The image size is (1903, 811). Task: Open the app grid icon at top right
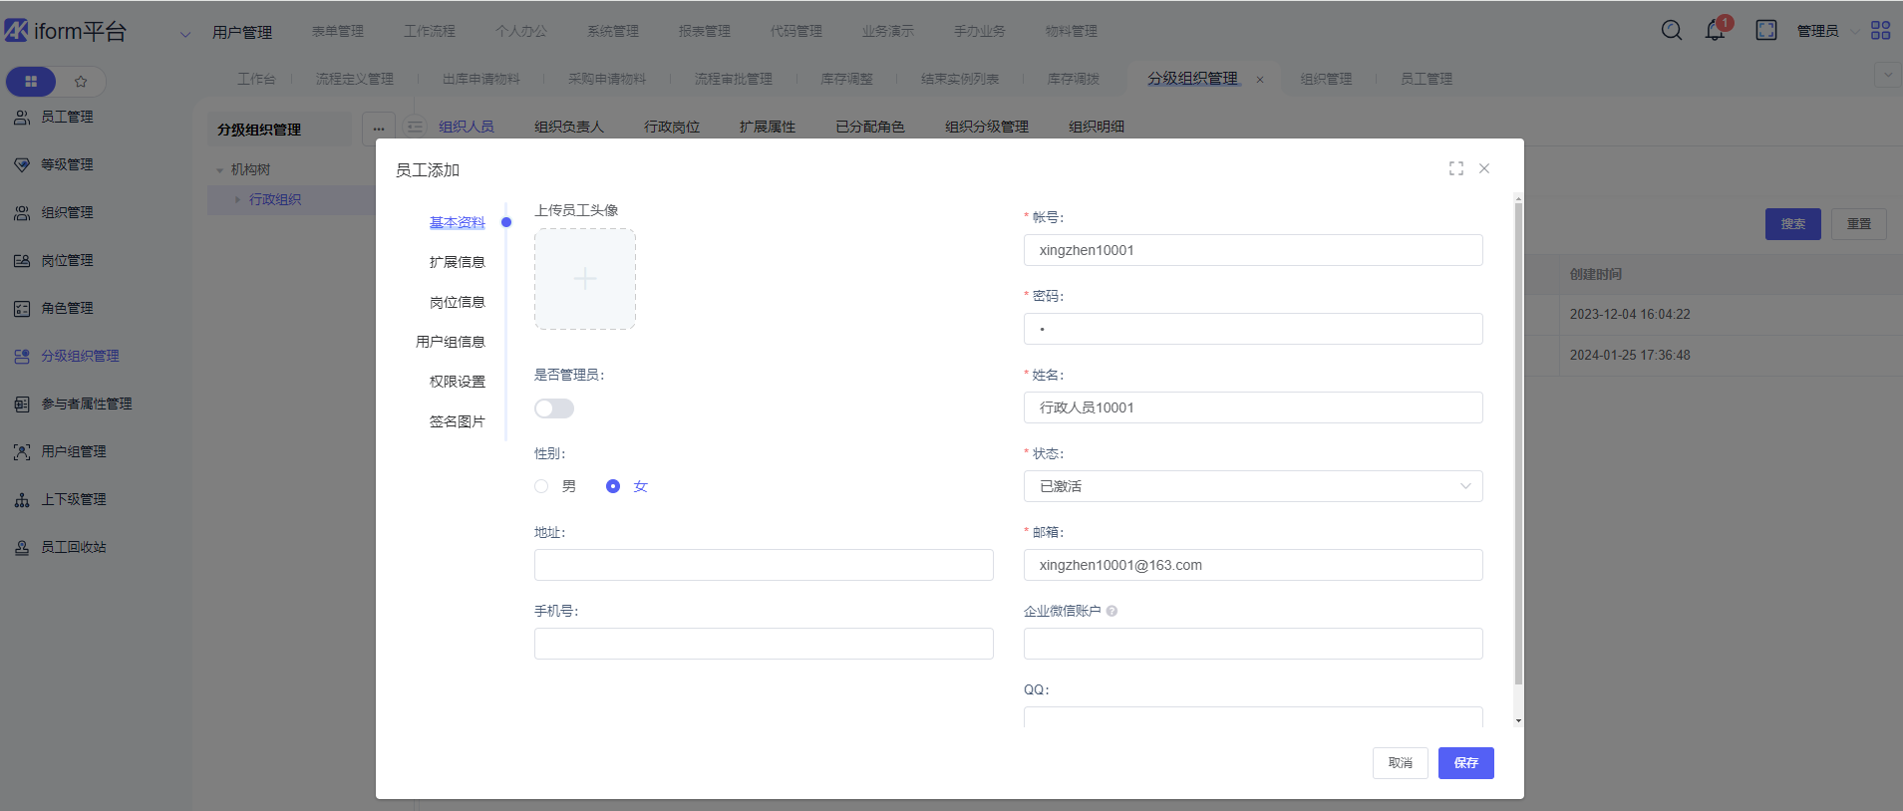pyautogui.click(x=1880, y=31)
